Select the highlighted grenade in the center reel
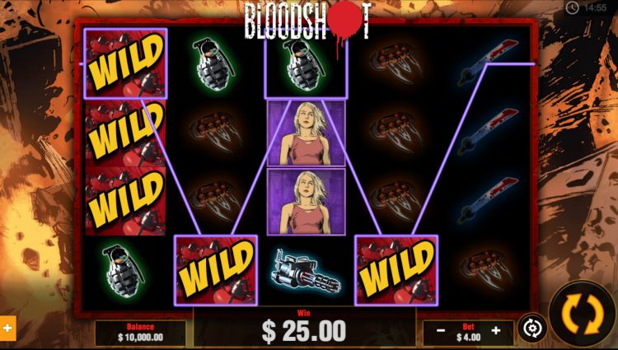This screenshot has width=618, height=350. [306, 63]
